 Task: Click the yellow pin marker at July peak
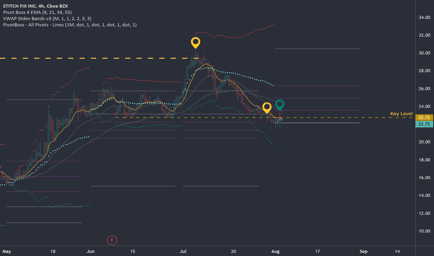[196, 43]
